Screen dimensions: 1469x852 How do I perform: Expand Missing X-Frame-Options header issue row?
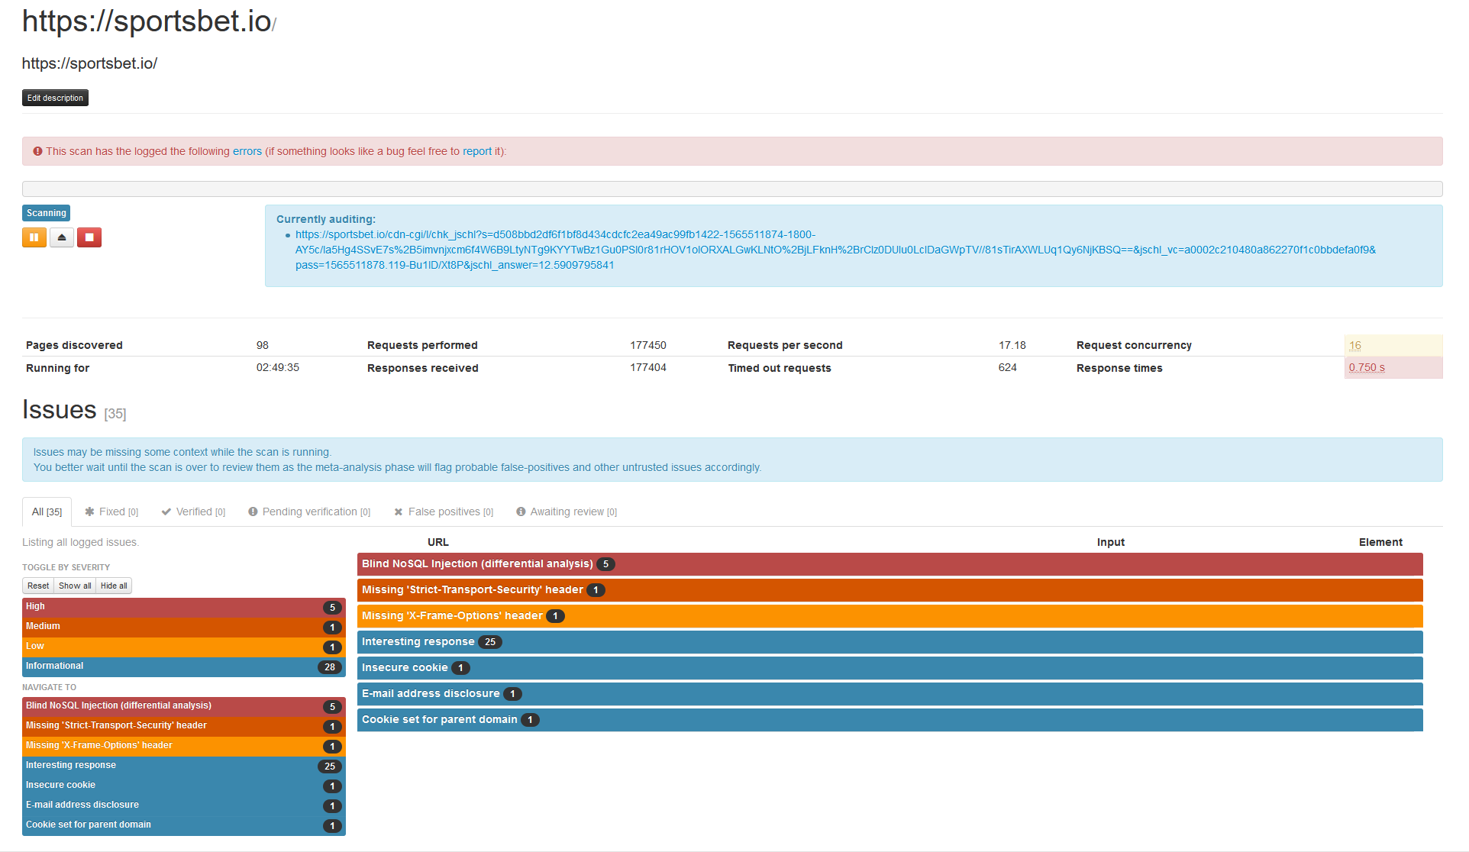890,616
